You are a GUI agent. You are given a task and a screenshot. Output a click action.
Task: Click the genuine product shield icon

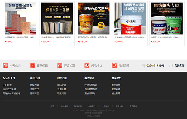tap(32, 66)
